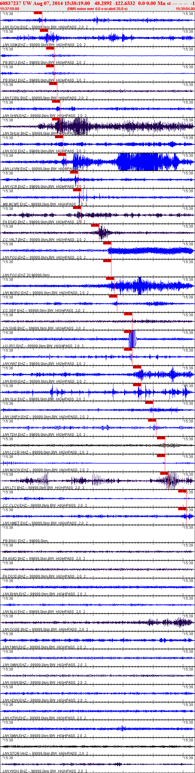This screenshot has height=773, width=195.
Task: Click the pick flag on the UW.MORO trace
Action: (110, 278)
